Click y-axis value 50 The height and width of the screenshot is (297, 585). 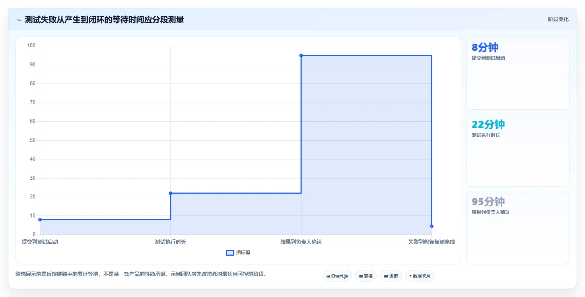pyautogui.click(x=33, y=140)
